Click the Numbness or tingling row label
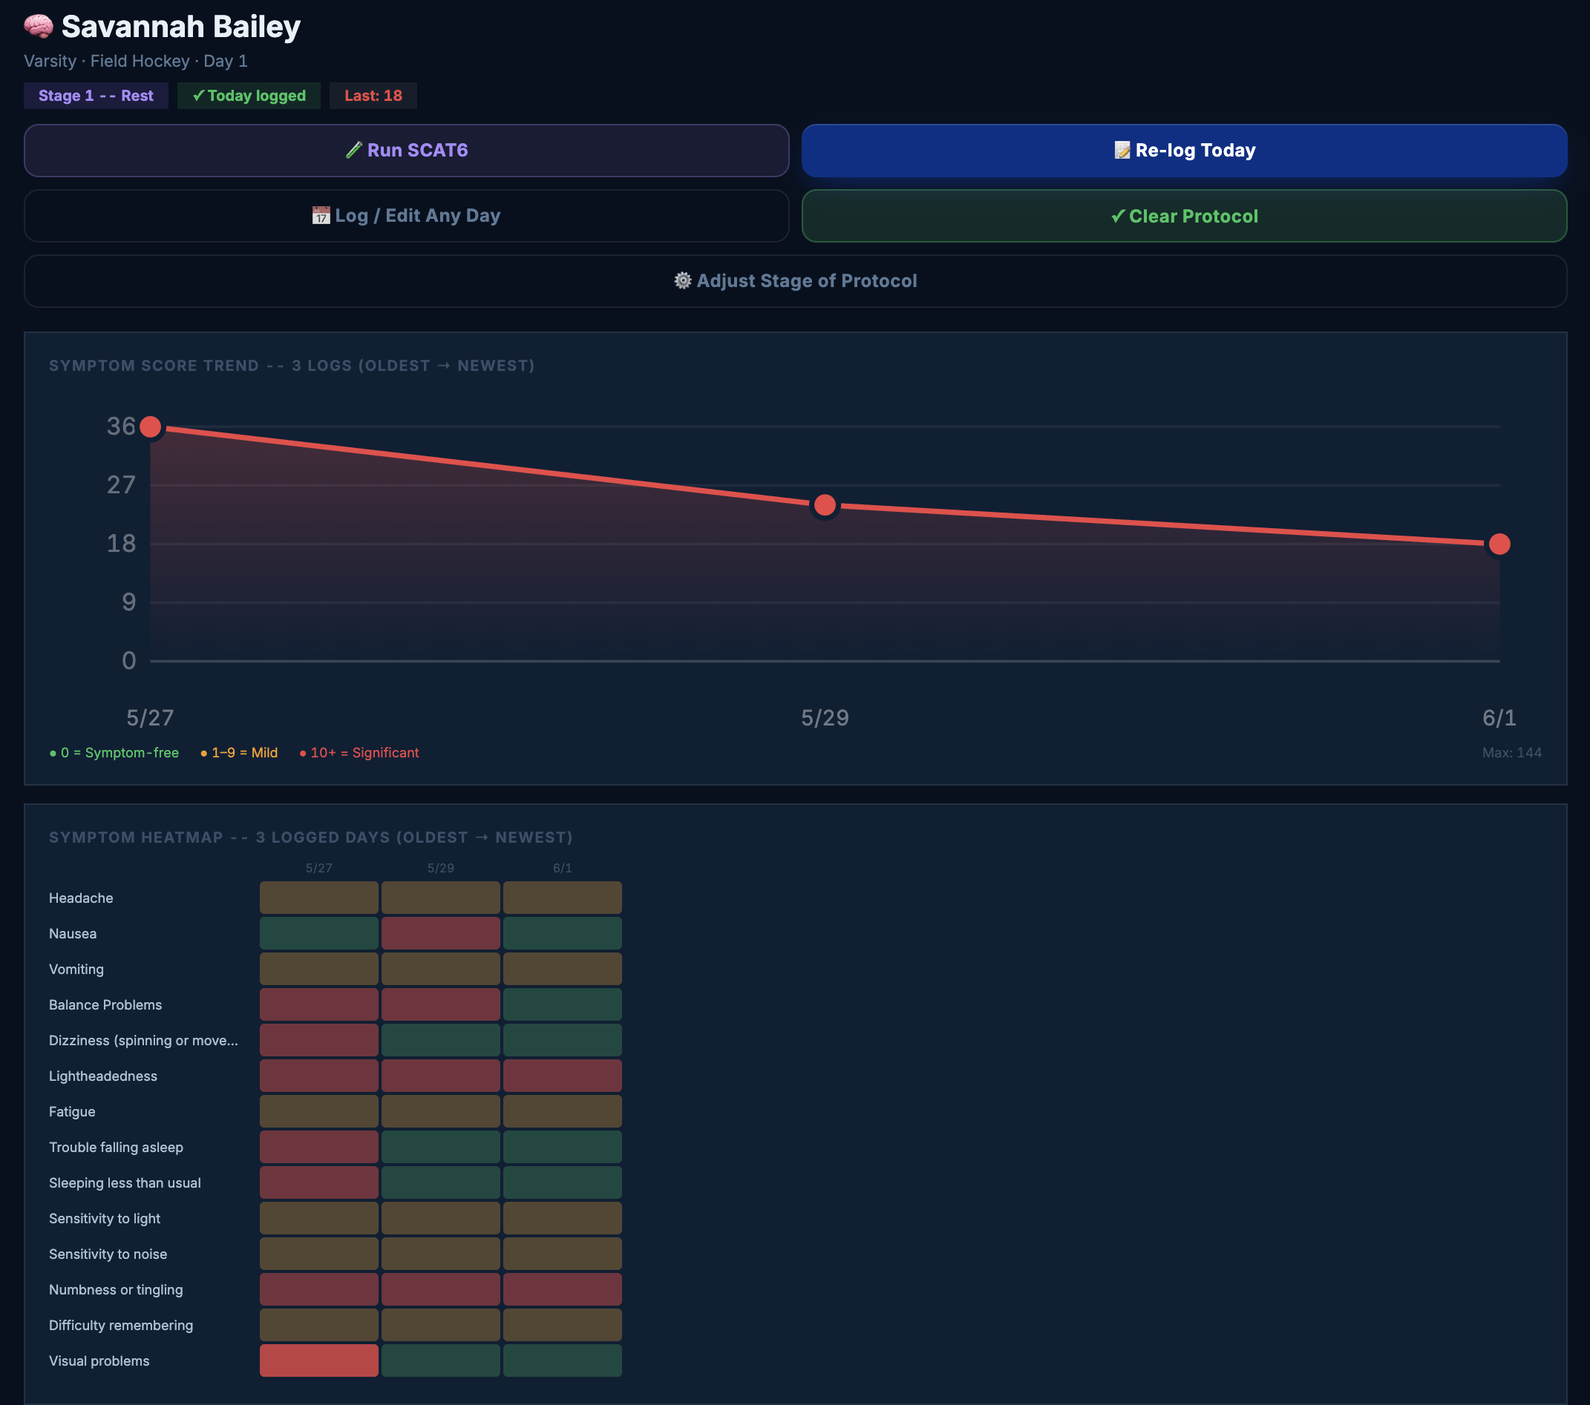Viewport: 1590px width, 1405px height. point(116,1289)
